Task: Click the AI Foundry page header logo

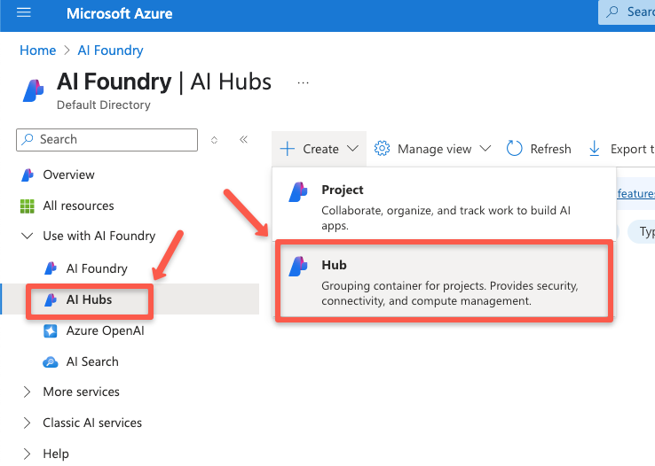Action: point(34,90)
